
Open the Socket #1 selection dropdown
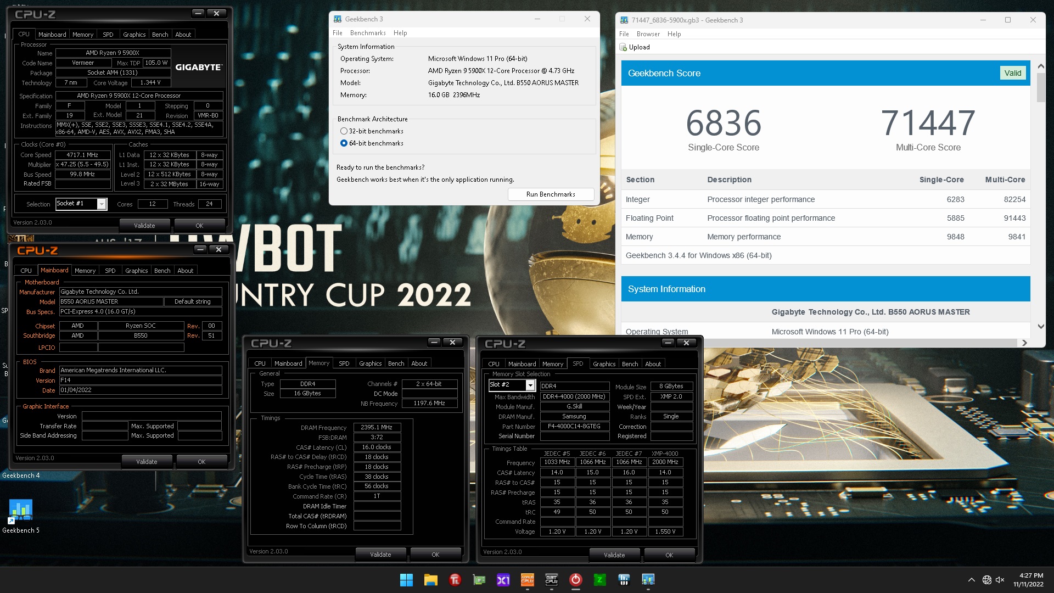(x=102, y=204)
